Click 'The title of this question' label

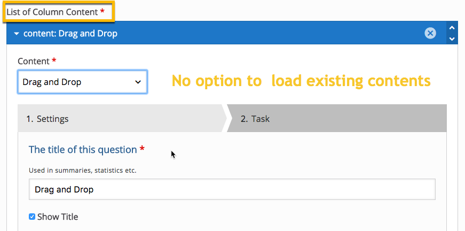[83, 150]
